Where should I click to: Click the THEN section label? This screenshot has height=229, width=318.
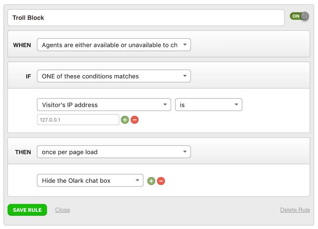(x=23, y=152)
